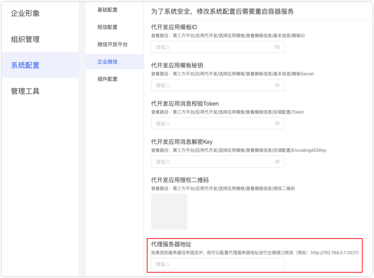Focus the 代理服务器地址 input field
The image size is (374, 278).
coord(217,264)
